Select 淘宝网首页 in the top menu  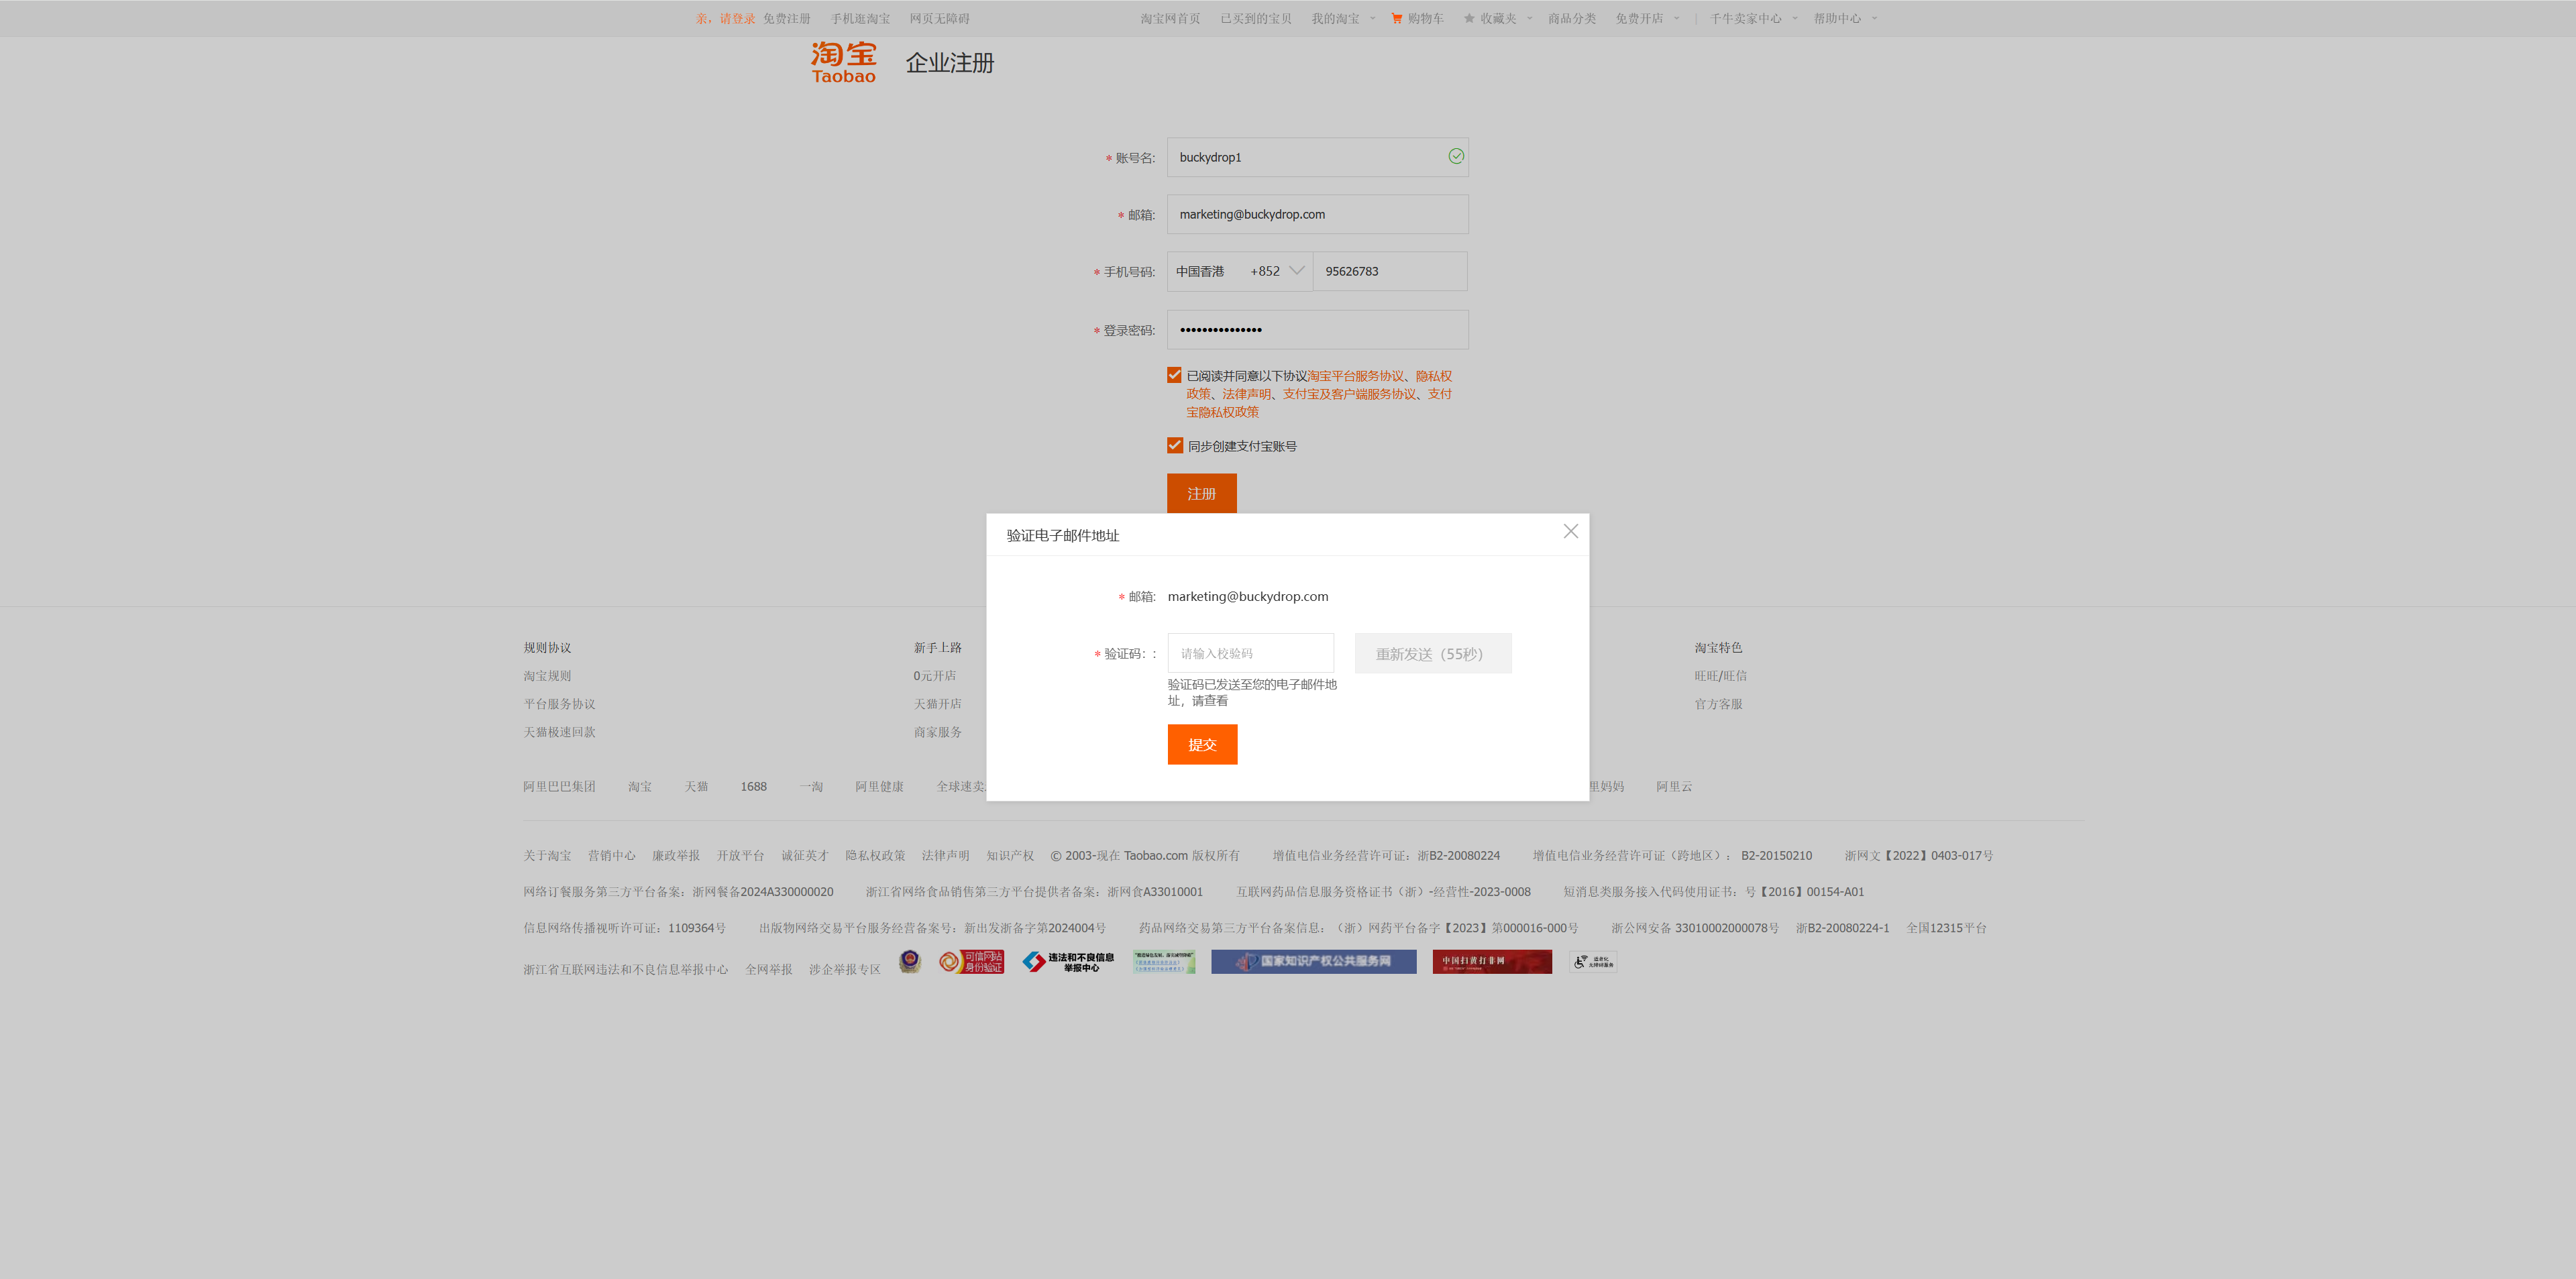coord(1169,17)
